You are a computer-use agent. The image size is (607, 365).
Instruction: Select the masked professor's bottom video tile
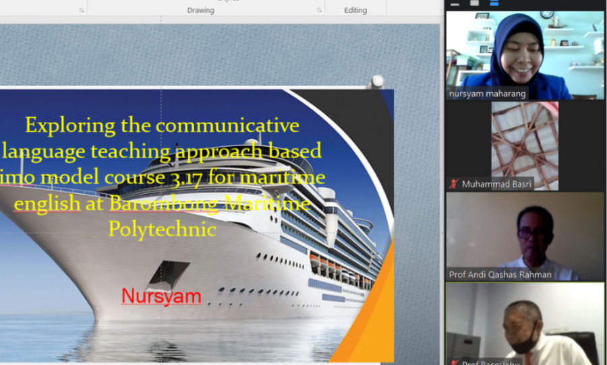point(525,324)
